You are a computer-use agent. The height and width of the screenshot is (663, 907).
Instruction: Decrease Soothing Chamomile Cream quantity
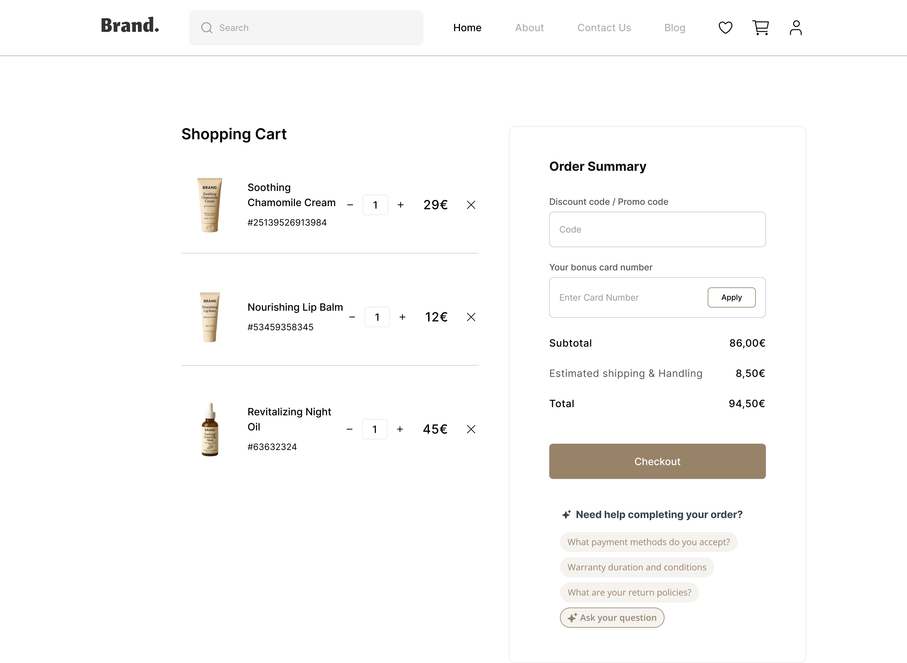350,205
